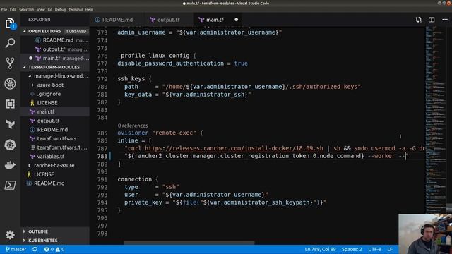The image size is (452, 254).
Task: Open terraform.tfvars file
Action: (55, 139)
